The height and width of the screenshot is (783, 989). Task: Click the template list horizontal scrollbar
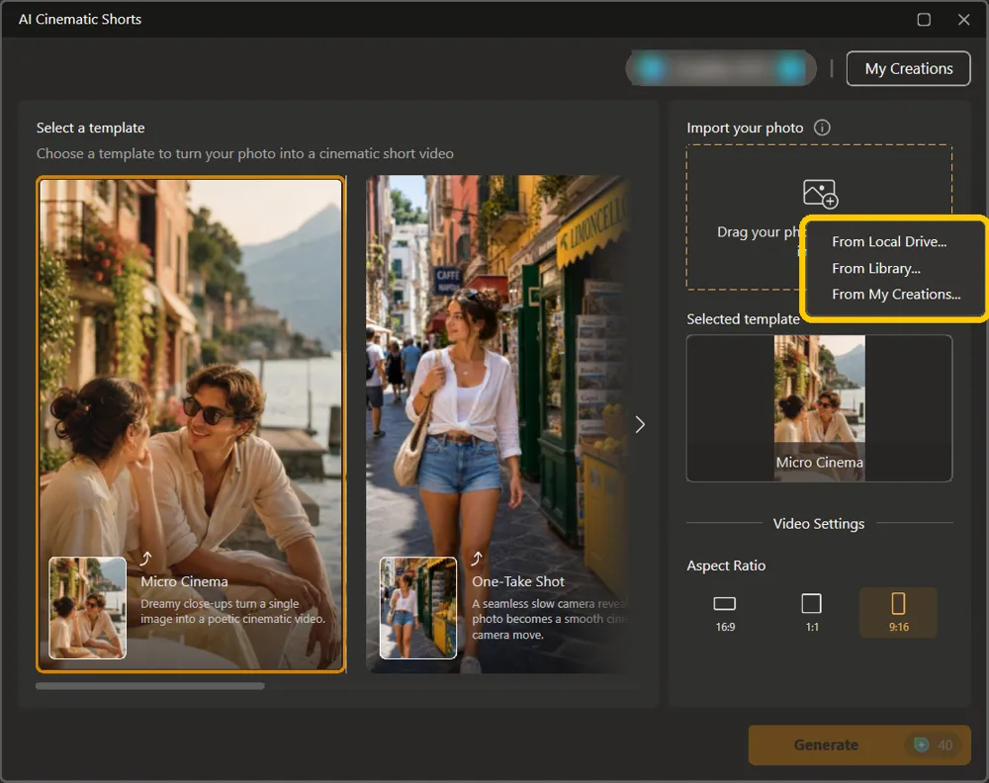150,686
